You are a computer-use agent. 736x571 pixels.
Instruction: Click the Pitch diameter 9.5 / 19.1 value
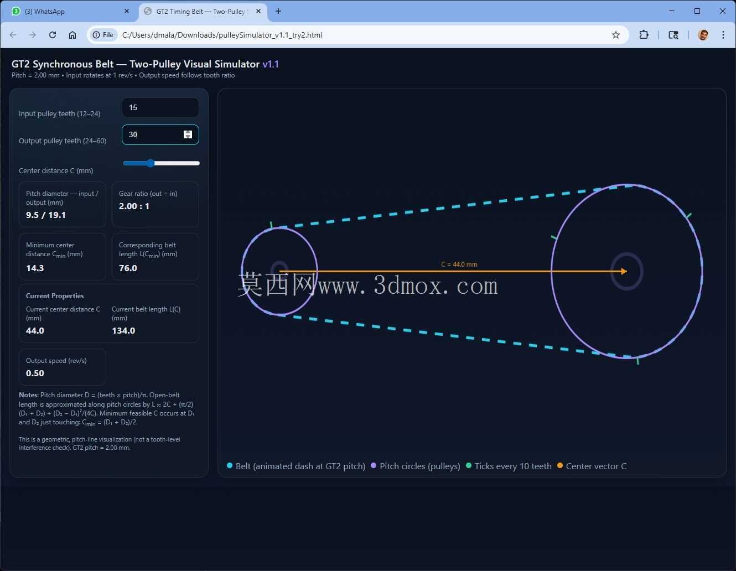click(46, 215)
